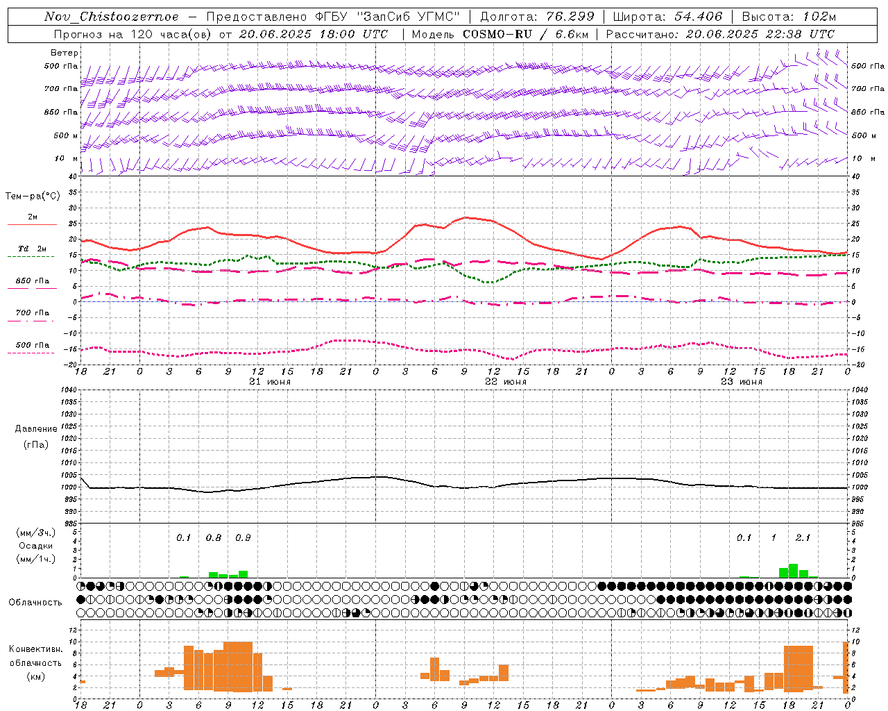
Task: Select the (мм/1ч.) precipitation unit label
Action: click(x=37, y=558)
